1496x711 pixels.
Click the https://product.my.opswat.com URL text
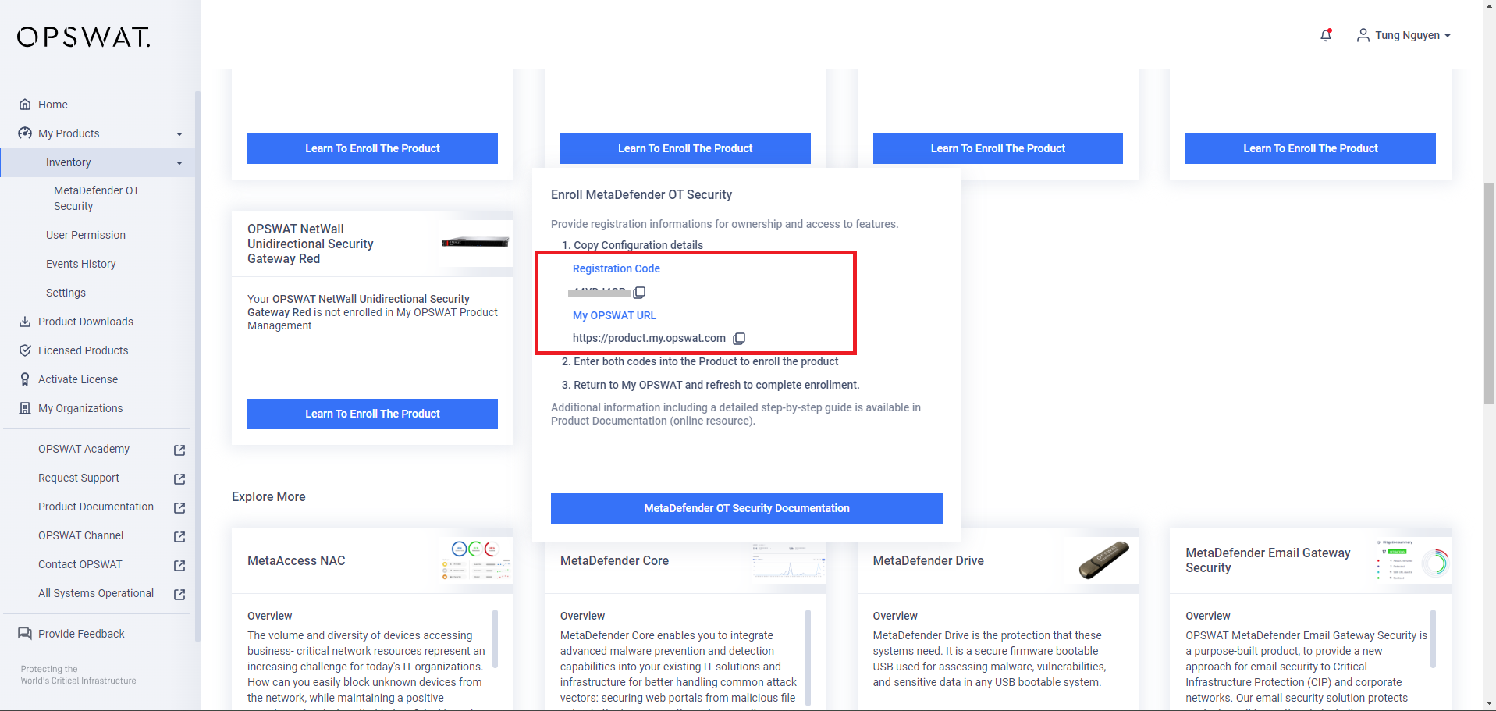pyautogui.click(x=649, y=338)
